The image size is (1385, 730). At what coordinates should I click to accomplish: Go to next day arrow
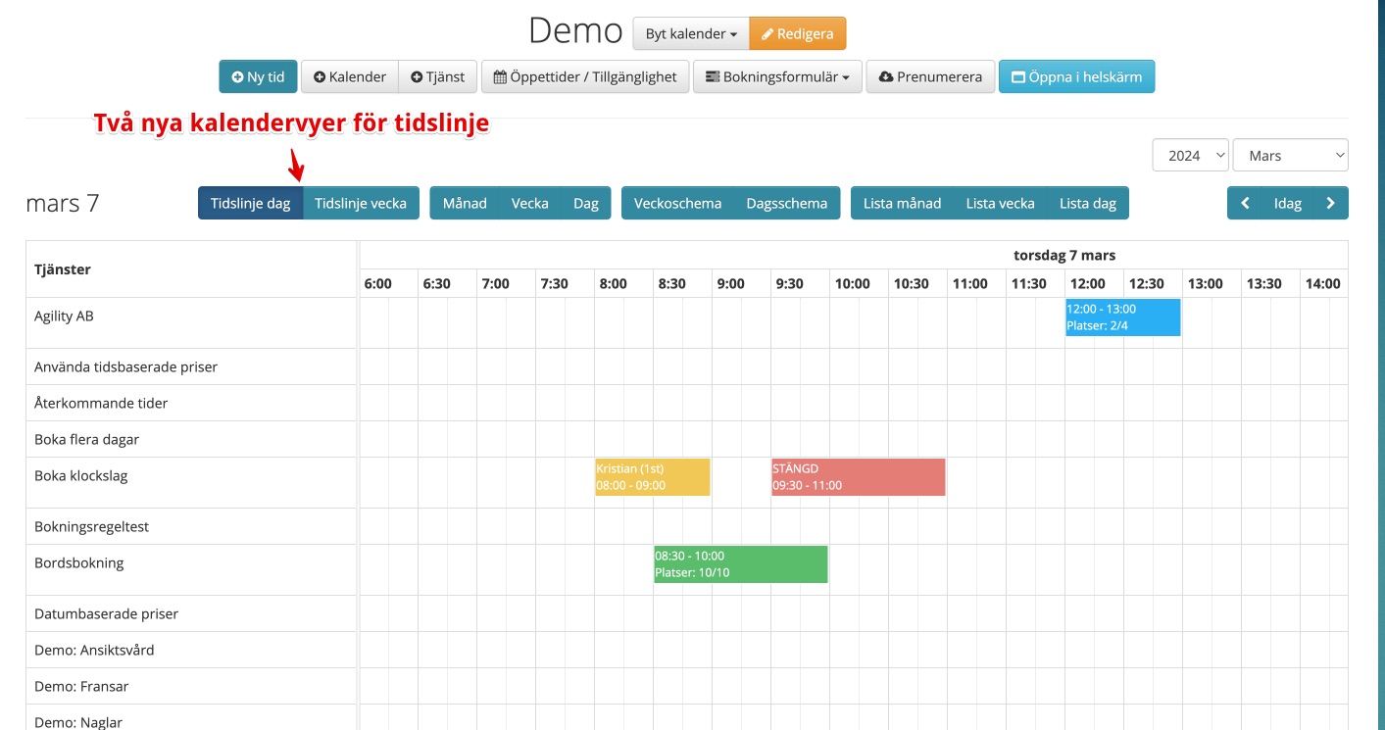tap(1330, 203)
